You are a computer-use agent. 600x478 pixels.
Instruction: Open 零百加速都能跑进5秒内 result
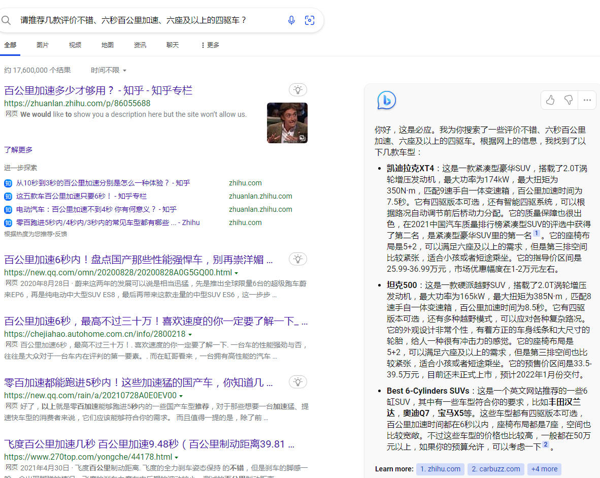click(139, 382)
